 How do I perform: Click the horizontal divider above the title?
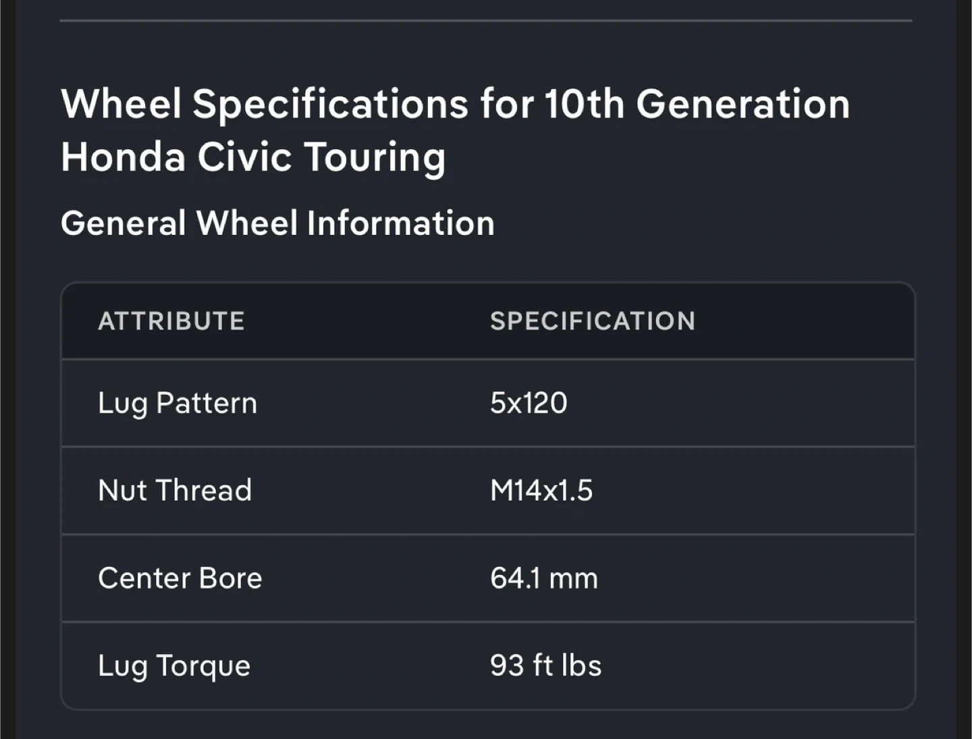[486, 21]
